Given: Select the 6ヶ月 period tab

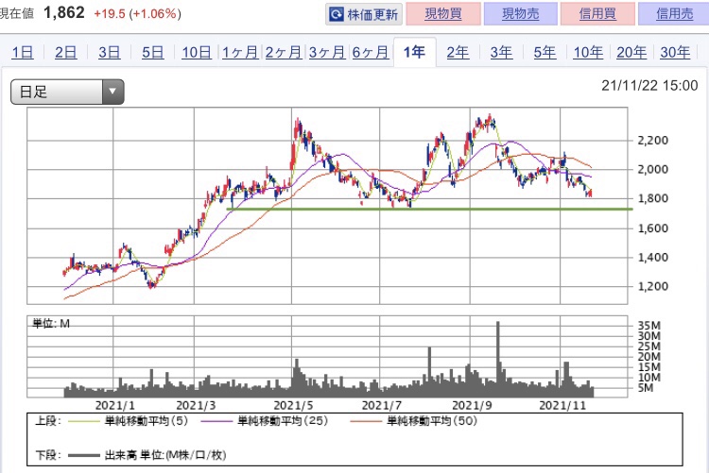Looking at the screenshot, I should 370,53.
